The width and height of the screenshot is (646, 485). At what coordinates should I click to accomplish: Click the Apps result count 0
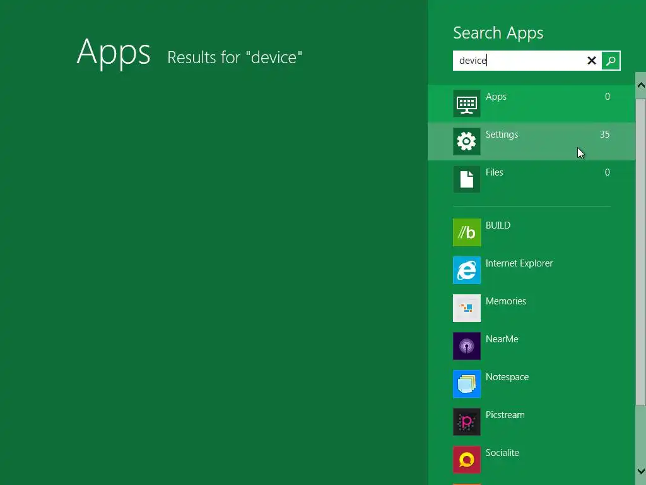pyautogui.click(x=608, y=97)
